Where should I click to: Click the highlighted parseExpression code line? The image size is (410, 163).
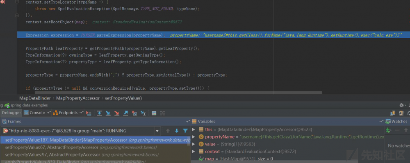213,35
